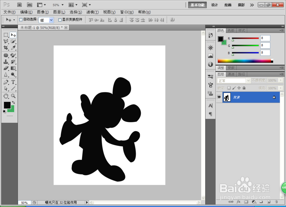Select the Zoom tool
286x207 pixels.
[x=13, y=96]
